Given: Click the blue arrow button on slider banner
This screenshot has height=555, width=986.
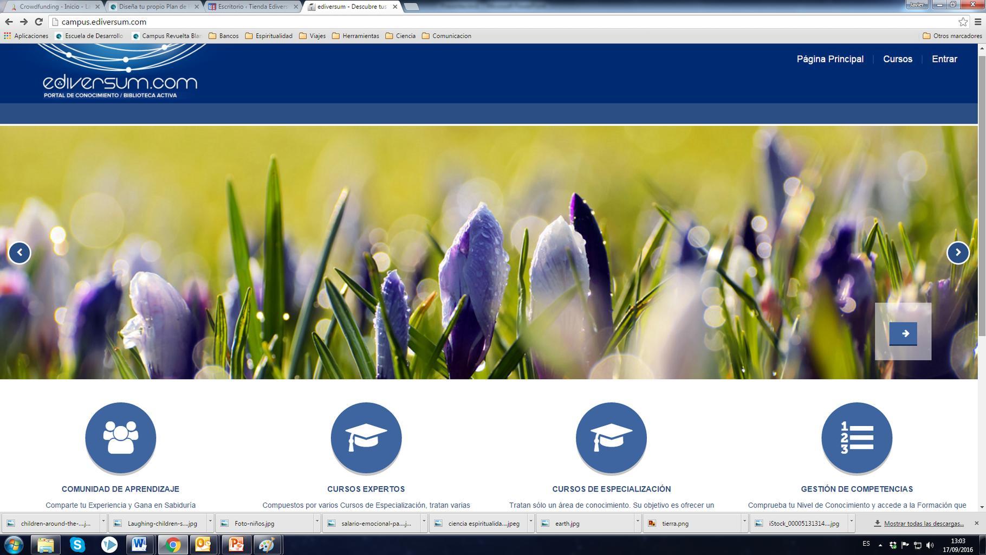Looking at the screenshot, I should click(903, 333).
